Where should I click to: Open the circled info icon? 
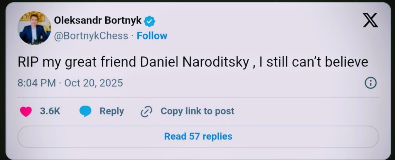[370, 83]
